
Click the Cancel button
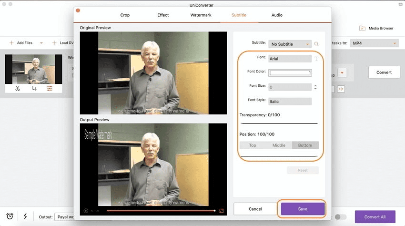(255, 209)
